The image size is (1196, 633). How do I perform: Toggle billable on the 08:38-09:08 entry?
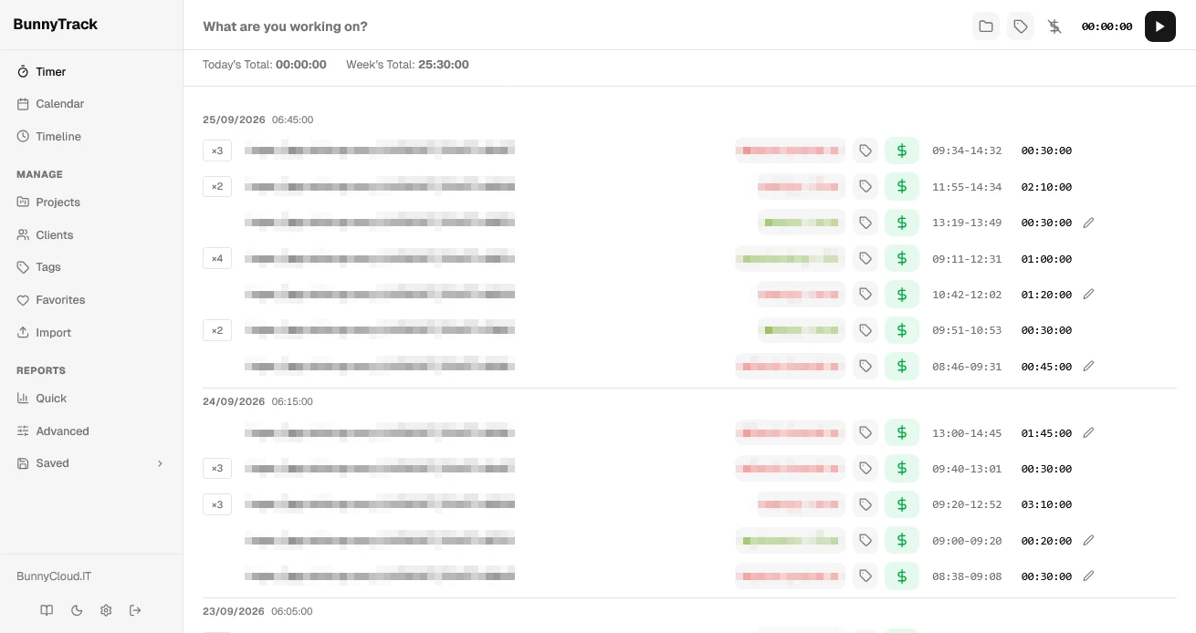tap(902, 576)
